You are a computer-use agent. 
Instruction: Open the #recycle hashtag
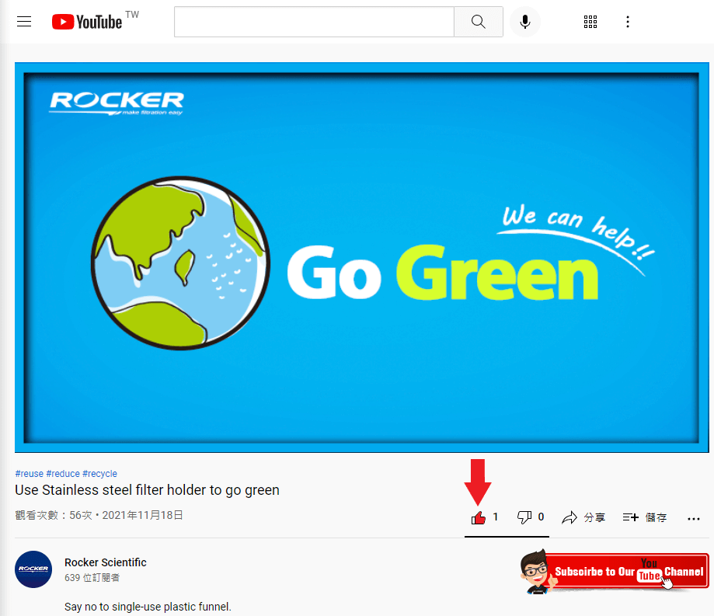(99, 474)
